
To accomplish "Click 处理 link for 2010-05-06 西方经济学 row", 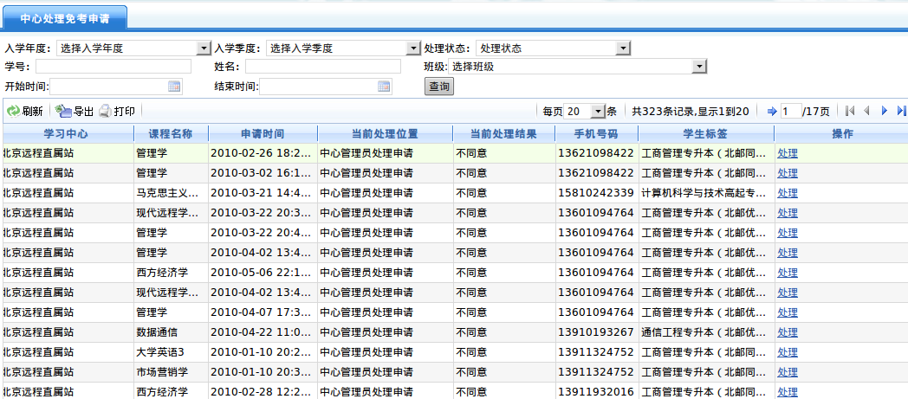I will click(788, 273).
